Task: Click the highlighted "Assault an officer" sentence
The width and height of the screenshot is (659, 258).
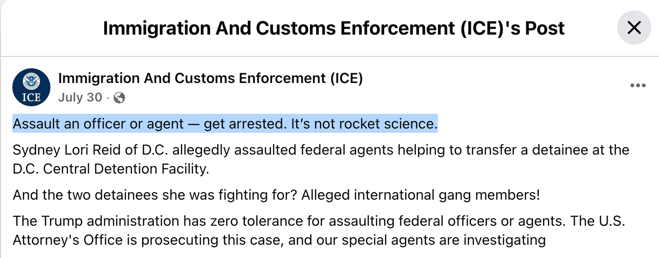Action: (224, 124)
